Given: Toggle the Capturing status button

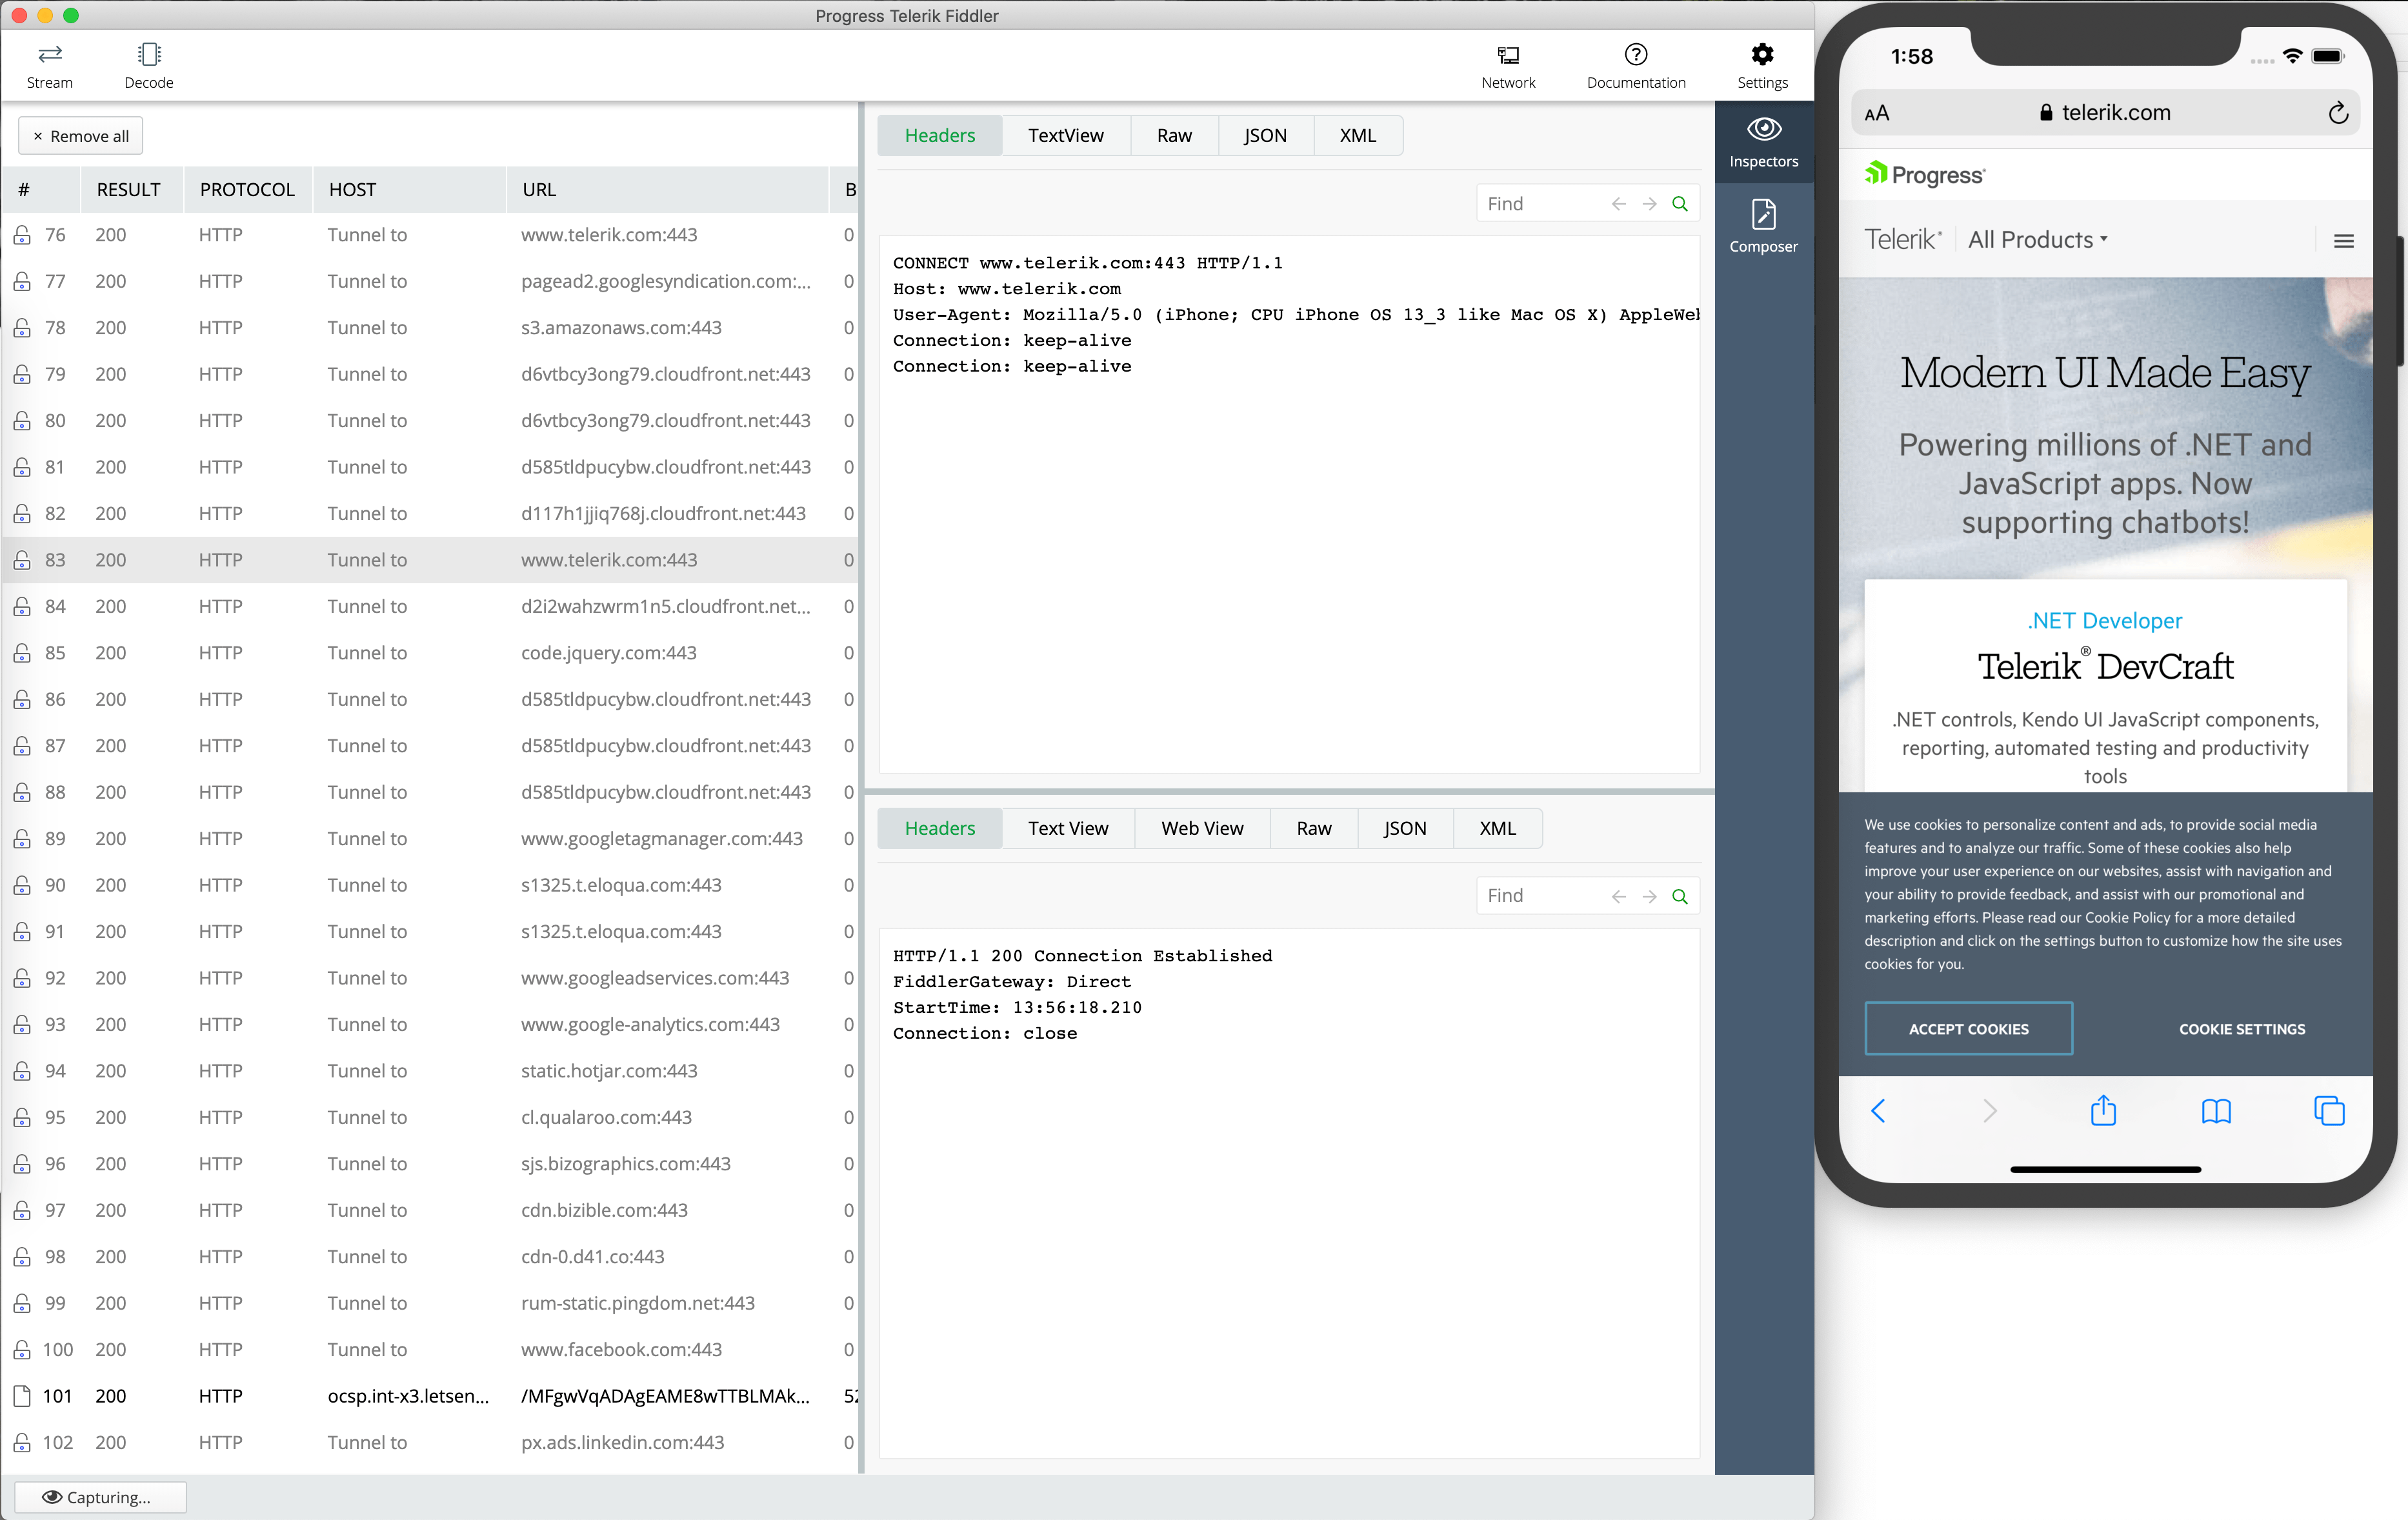Looking at the screenshot, I should click(x=100, y=1497).
